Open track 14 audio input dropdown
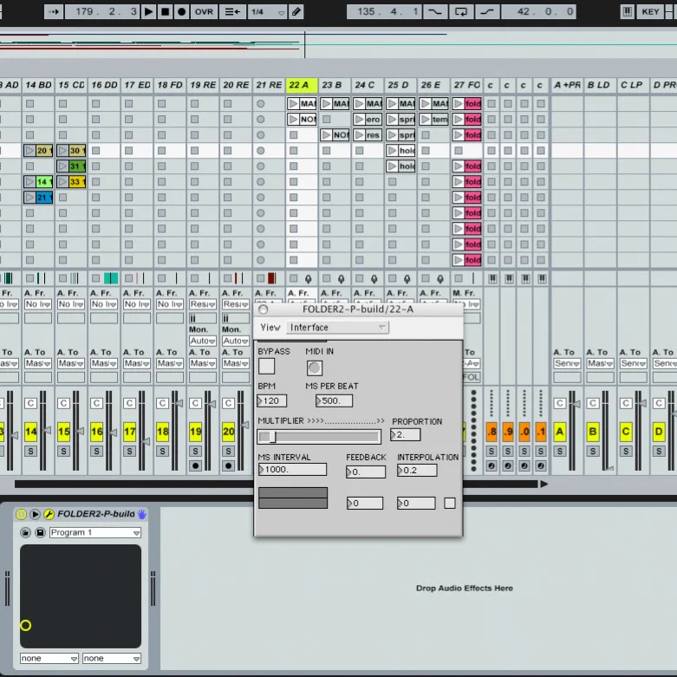Image resolution: width=677 pixels, height=677 pixels. (38, 304)
